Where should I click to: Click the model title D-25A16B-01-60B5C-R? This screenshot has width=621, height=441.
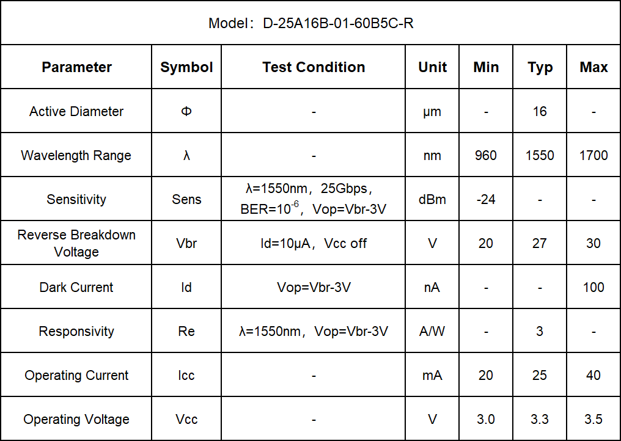tap(310, 23)
